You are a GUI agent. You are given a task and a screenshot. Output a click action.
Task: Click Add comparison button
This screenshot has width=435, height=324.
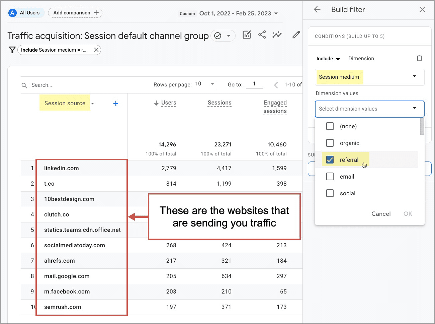[x=75, y=13]
